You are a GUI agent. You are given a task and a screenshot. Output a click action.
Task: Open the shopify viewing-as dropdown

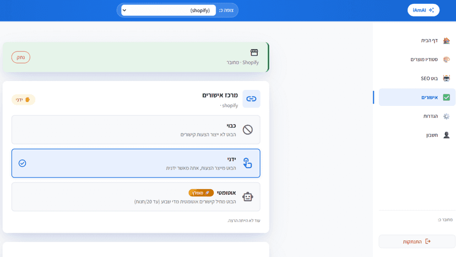tap(169, 10)
